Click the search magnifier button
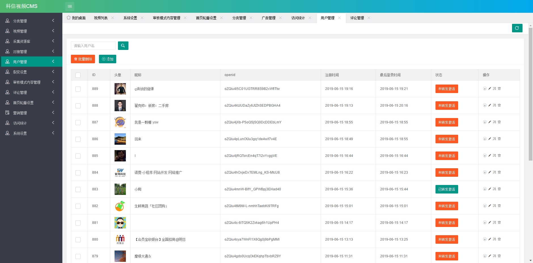533x263 pixels. point(123,46)
